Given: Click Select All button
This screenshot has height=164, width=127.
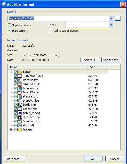Looking at the screenshot, I should click(90, 60).
